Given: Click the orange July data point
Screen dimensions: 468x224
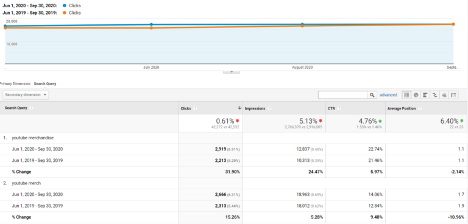Looking at the screenshot, I should (x=151, y=28).
